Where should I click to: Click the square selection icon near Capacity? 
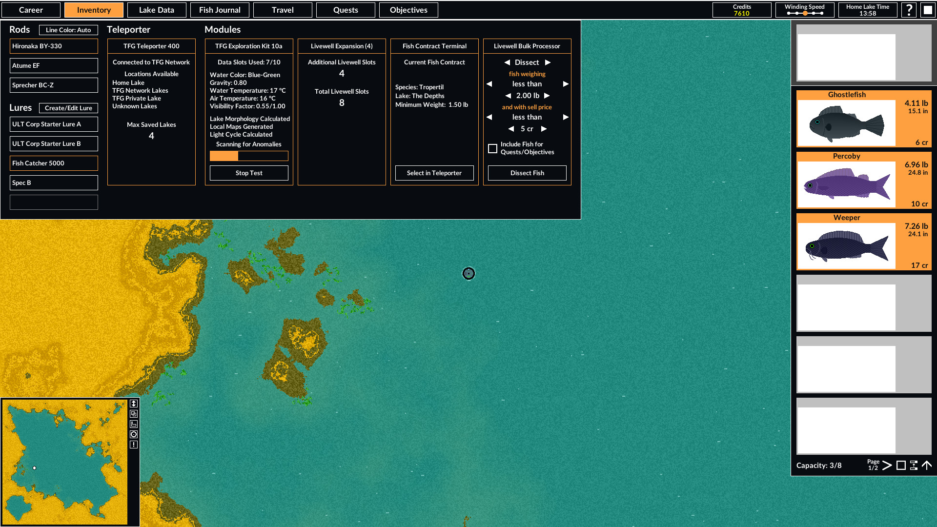901,466
